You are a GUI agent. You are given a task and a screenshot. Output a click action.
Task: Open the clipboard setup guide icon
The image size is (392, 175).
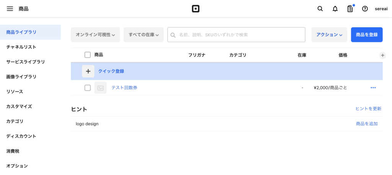350,9
